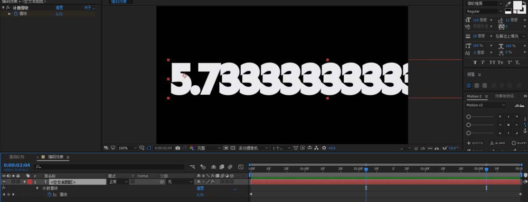Viewport: 528px width, 202px height.
Task: Open the composition mini-flowchart icon
Action: point(192,166)
